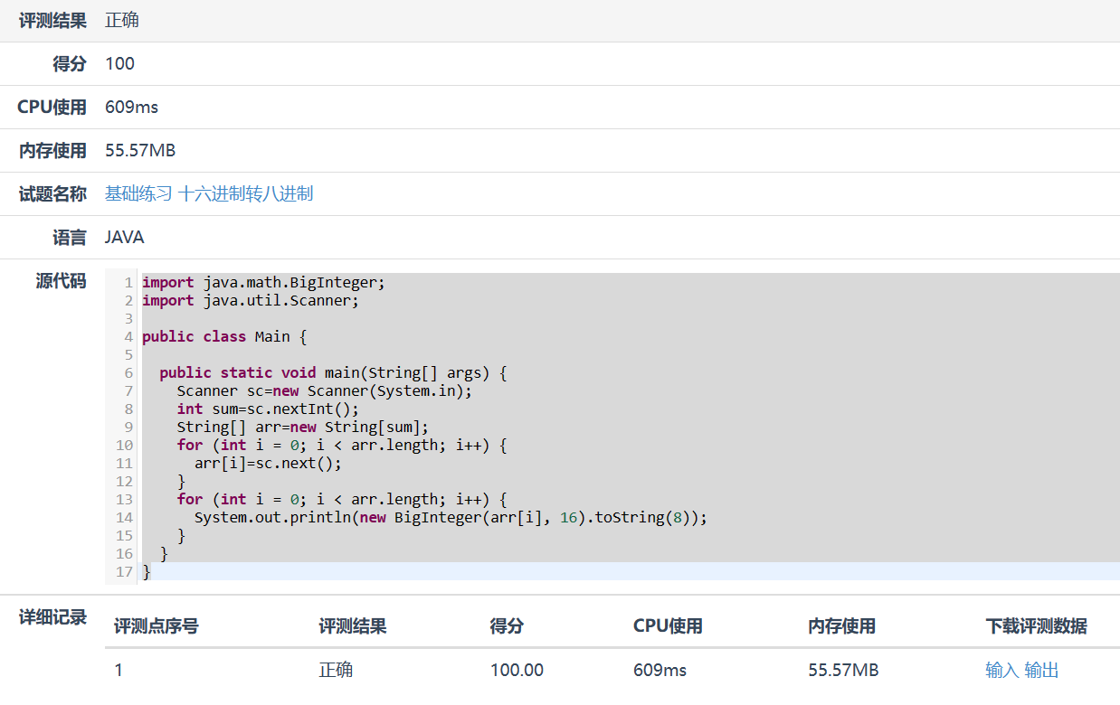Viewport: 1120px width, 705px height.
Task: Click the 正确 result in the top row
Action: (122, 20)
